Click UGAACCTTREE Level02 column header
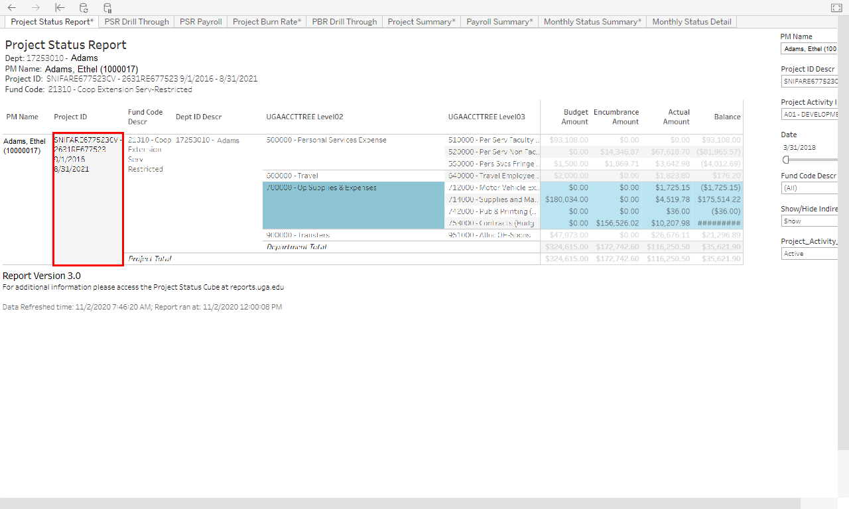This screenshot has width=849, height=509. 304,117
